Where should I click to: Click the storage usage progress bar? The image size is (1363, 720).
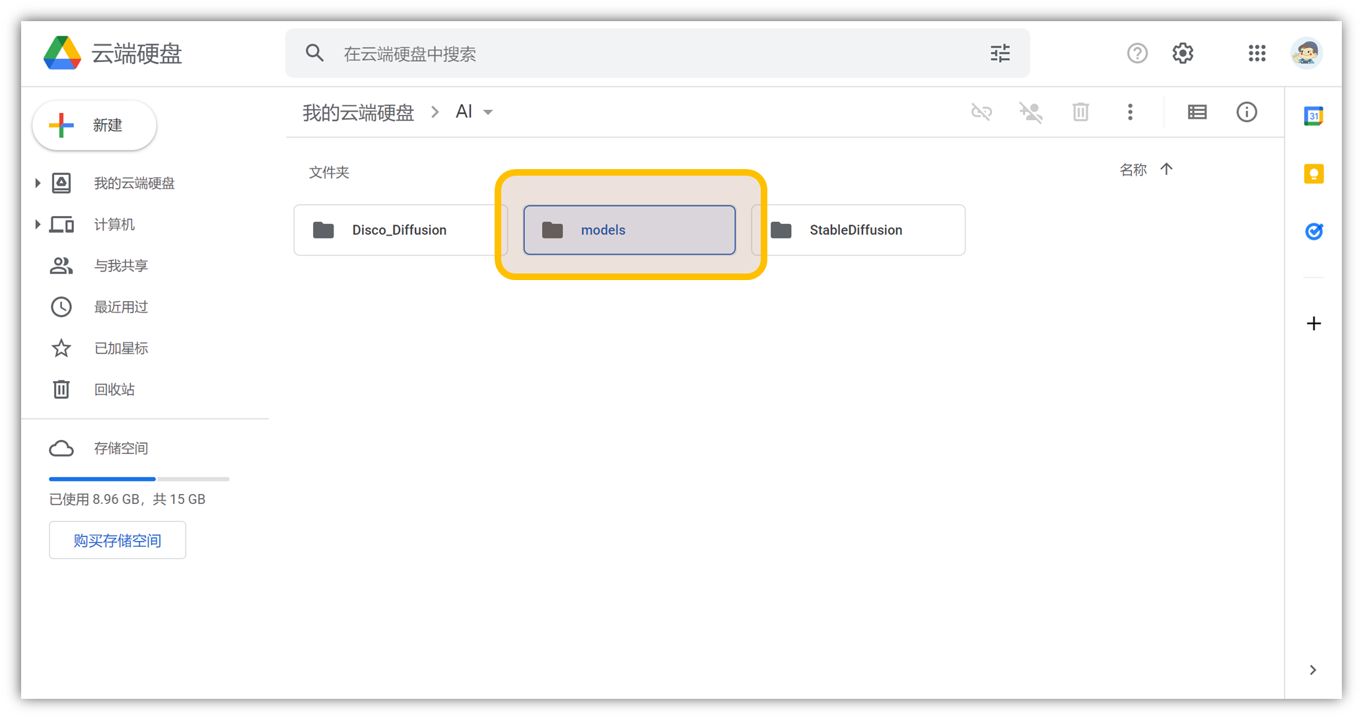pyautogui.click(x=139, y=479)
